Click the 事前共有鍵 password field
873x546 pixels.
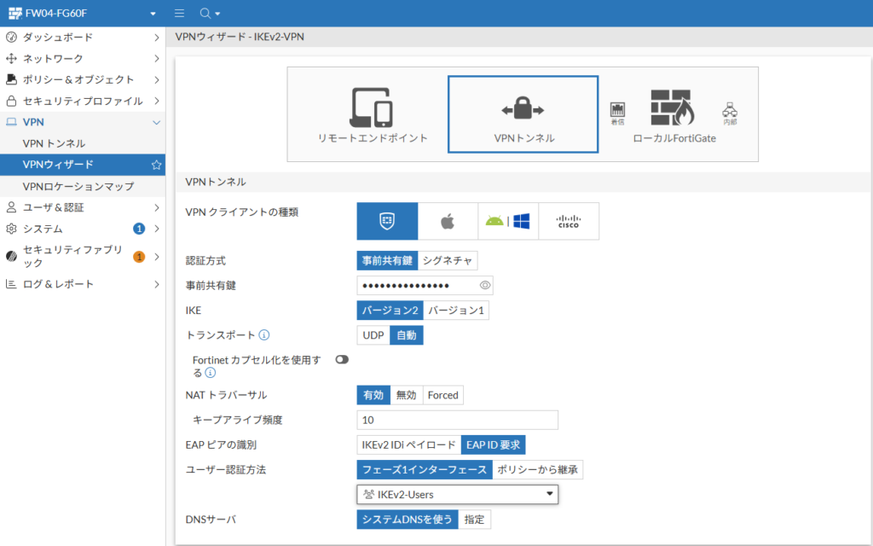point(425,285)
